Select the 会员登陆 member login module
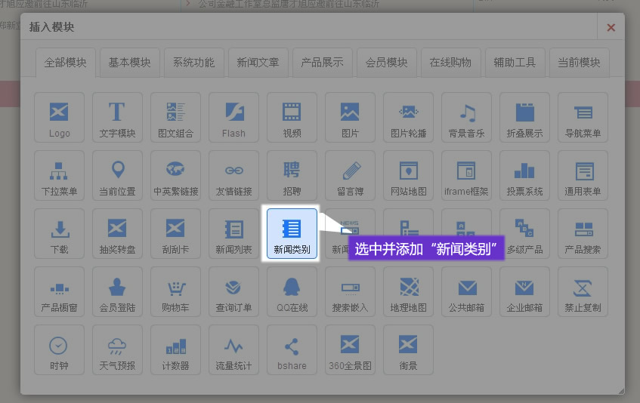 pos(117,291)
